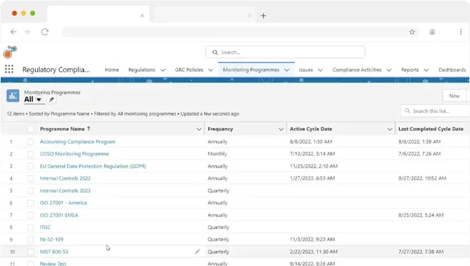Screen dimensions: 470x266
Task: Click the browser back arrow
Action: [13, 32]
